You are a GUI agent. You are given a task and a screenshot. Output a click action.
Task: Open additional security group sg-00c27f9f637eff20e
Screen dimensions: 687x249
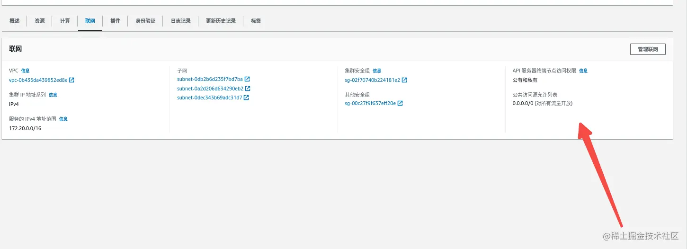370,103
